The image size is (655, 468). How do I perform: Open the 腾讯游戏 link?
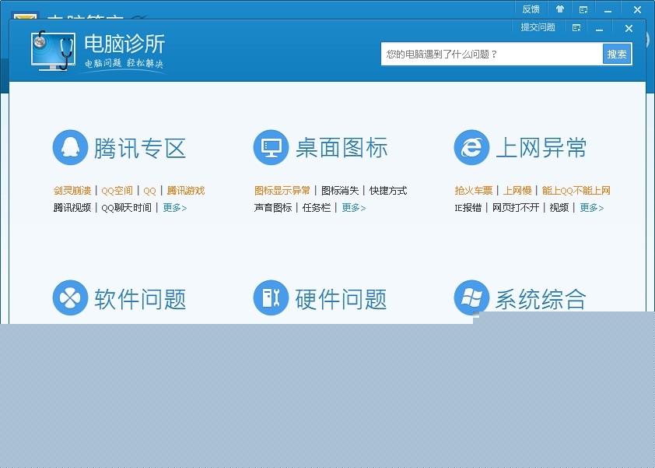[186, 191]
